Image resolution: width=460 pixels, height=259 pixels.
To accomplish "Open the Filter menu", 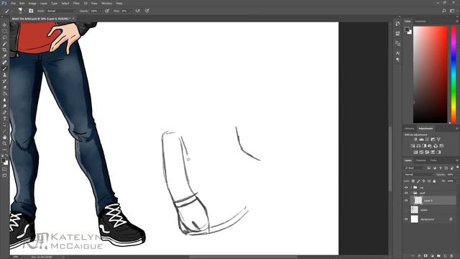I will point(76,3).
